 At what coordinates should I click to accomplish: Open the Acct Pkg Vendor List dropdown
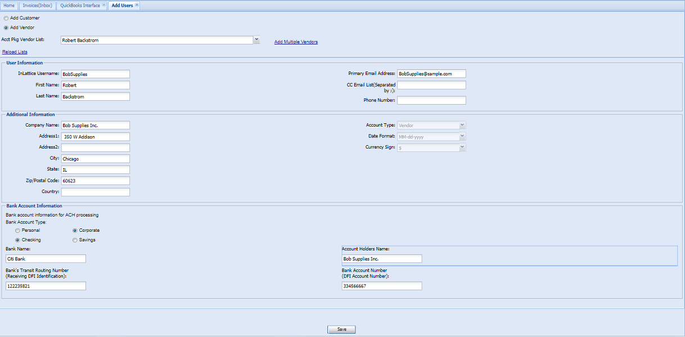pos(256,40)
